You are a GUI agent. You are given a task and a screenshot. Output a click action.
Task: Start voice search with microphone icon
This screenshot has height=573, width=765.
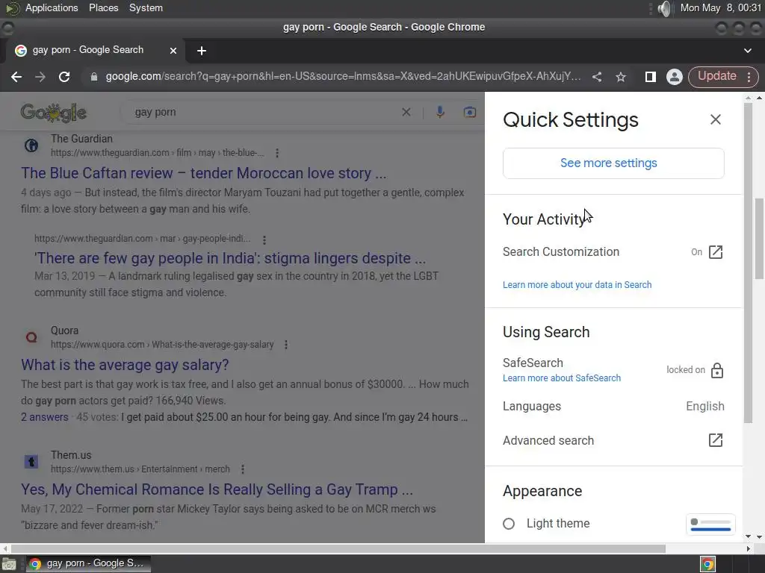440,112
